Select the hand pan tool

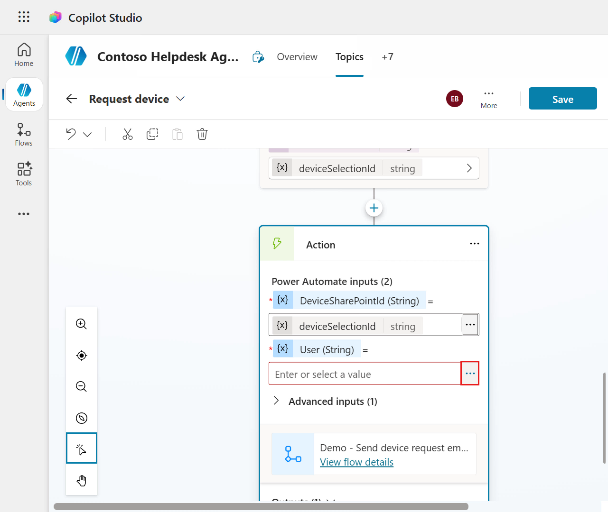click(x=82, y=480)
